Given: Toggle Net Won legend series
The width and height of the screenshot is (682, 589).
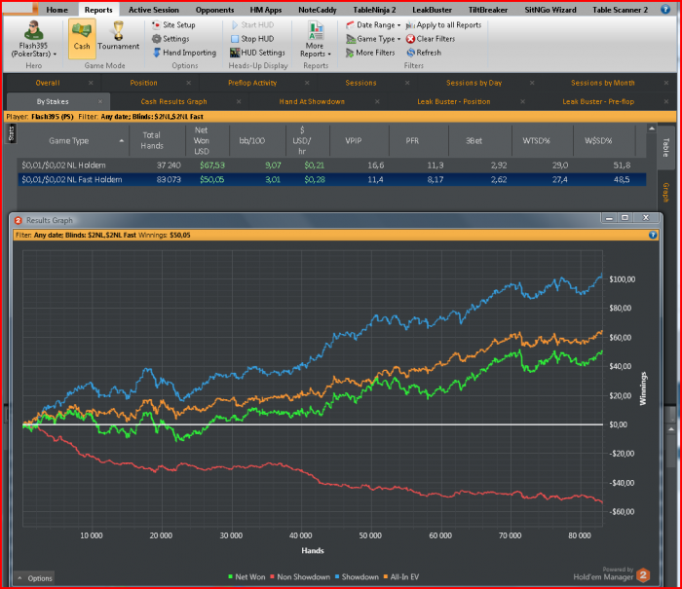Looking at the screenshot, I should pos(246,576).
